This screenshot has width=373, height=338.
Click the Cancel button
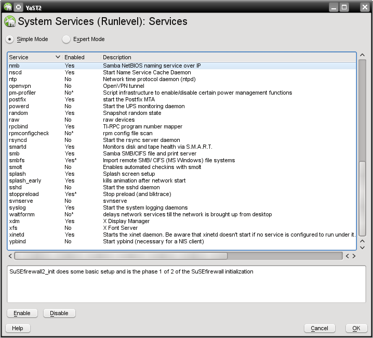click(x=319, y=328)
